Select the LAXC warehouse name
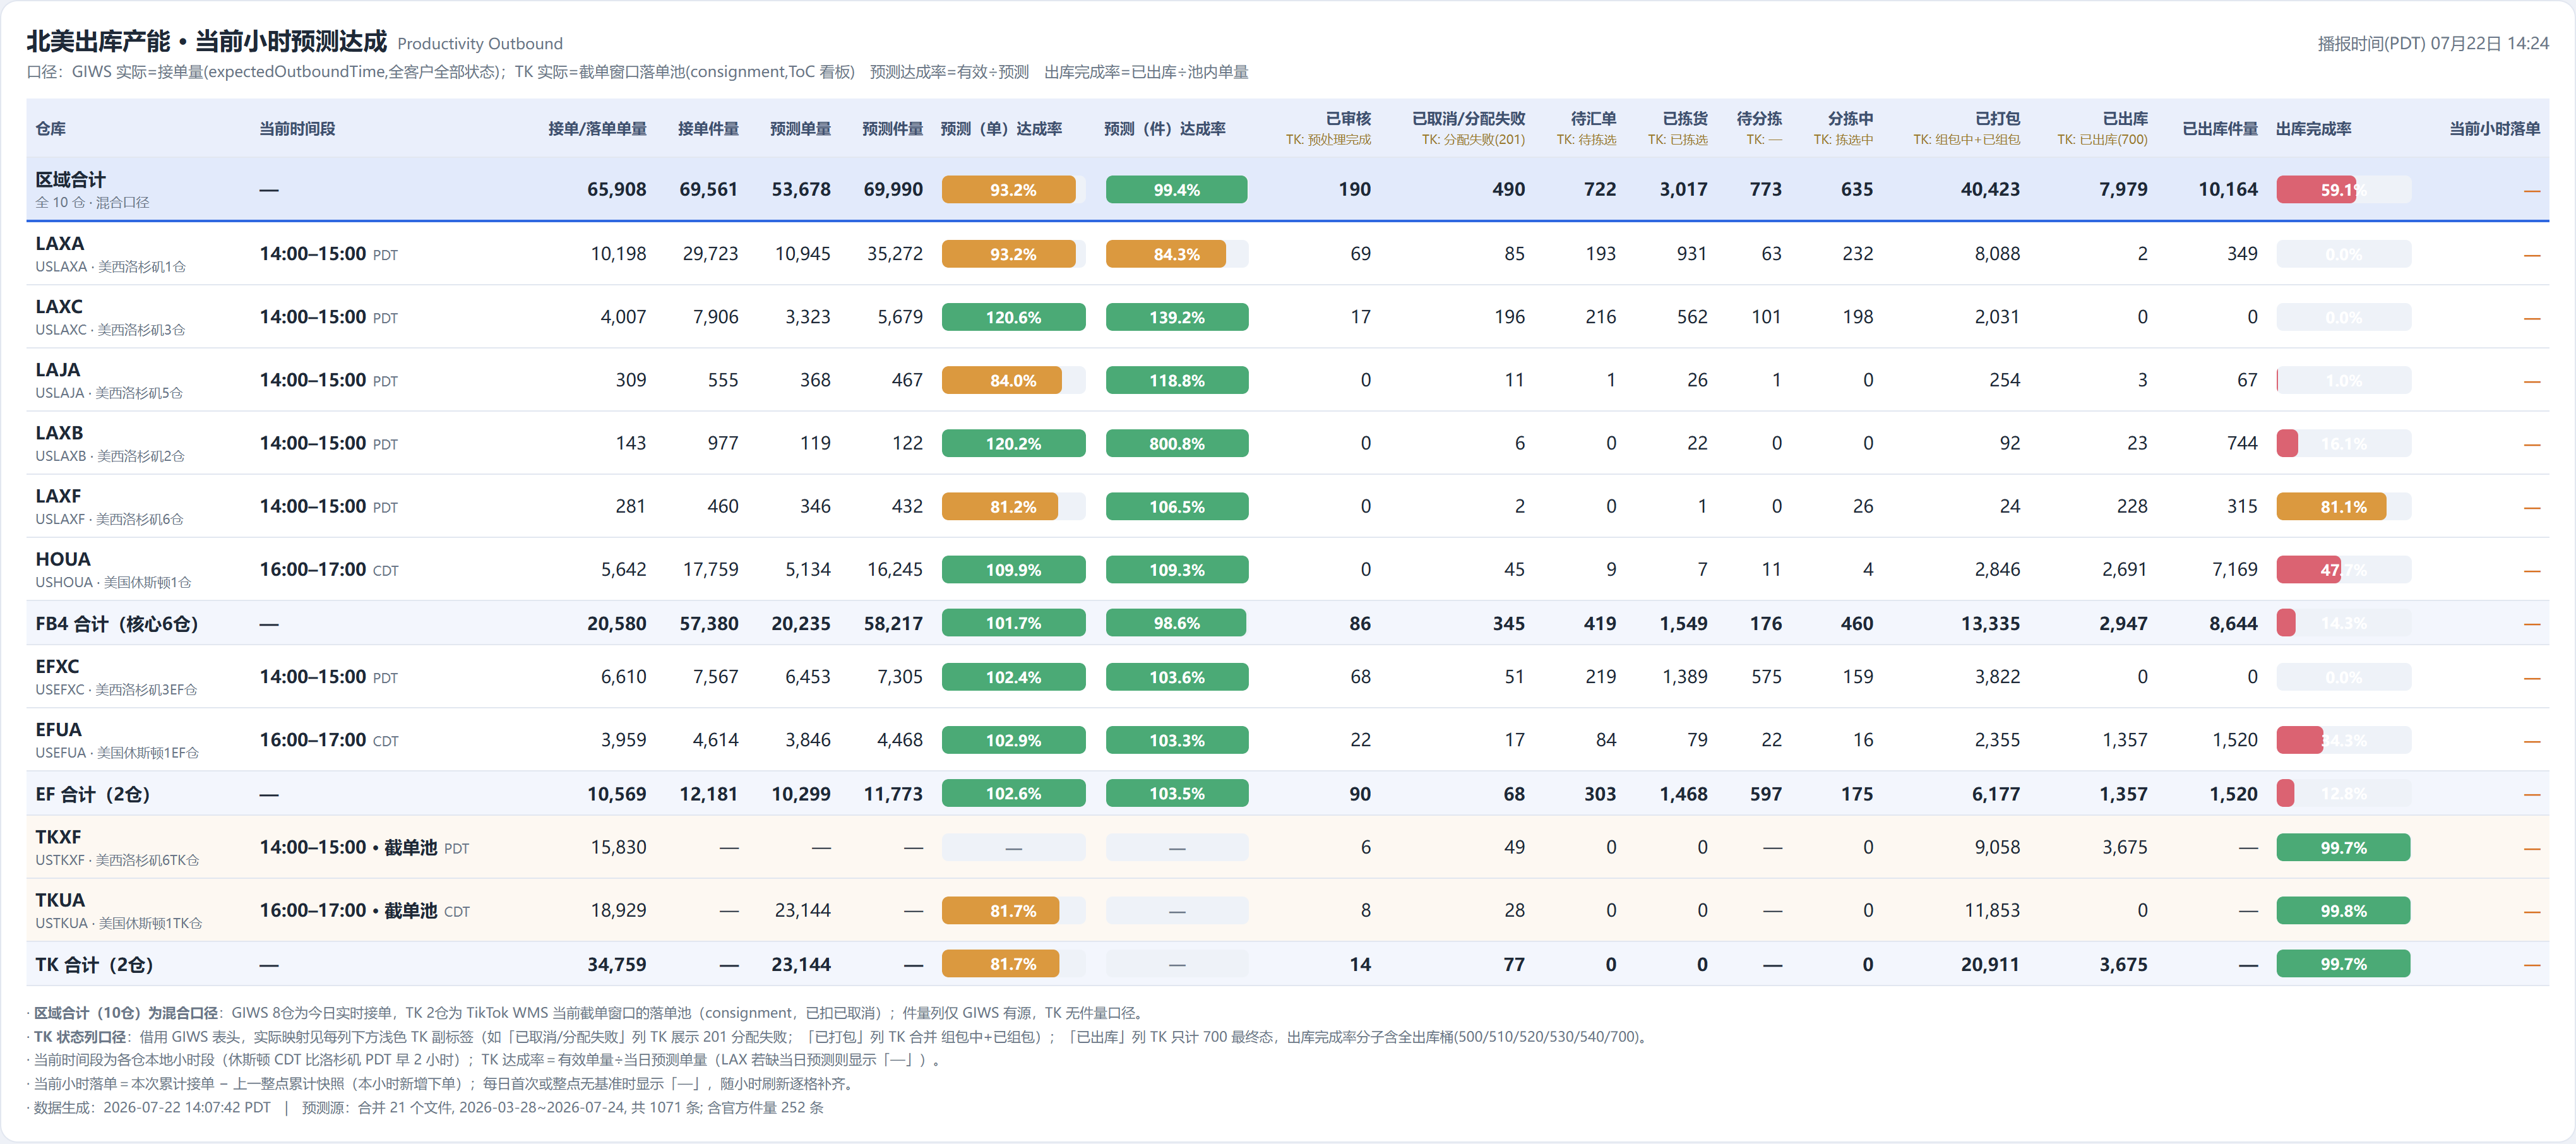 (x=59, y=307)
